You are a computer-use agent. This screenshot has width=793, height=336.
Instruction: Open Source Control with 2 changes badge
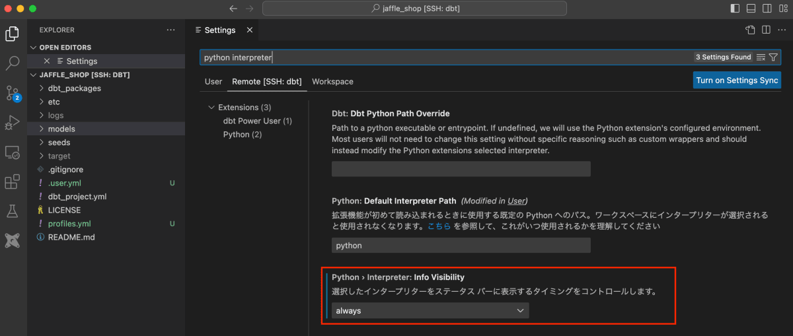point(13,93)
